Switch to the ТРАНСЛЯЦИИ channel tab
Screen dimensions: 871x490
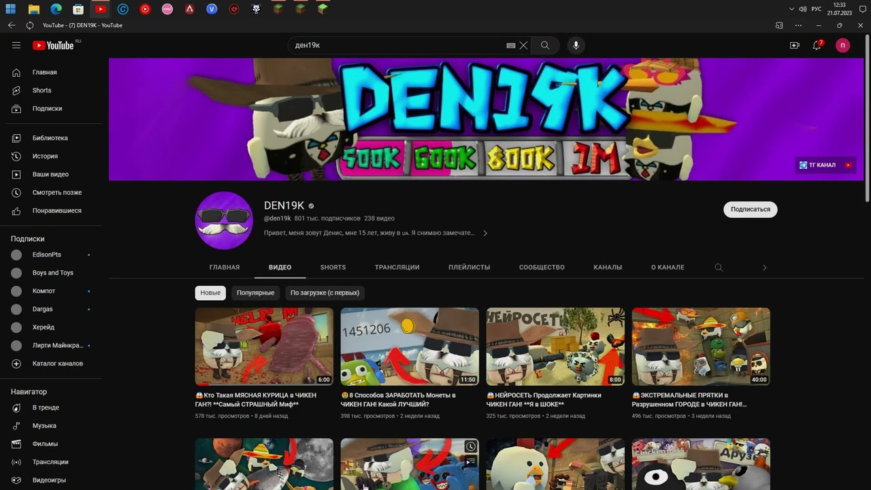[x=397, y=267]
